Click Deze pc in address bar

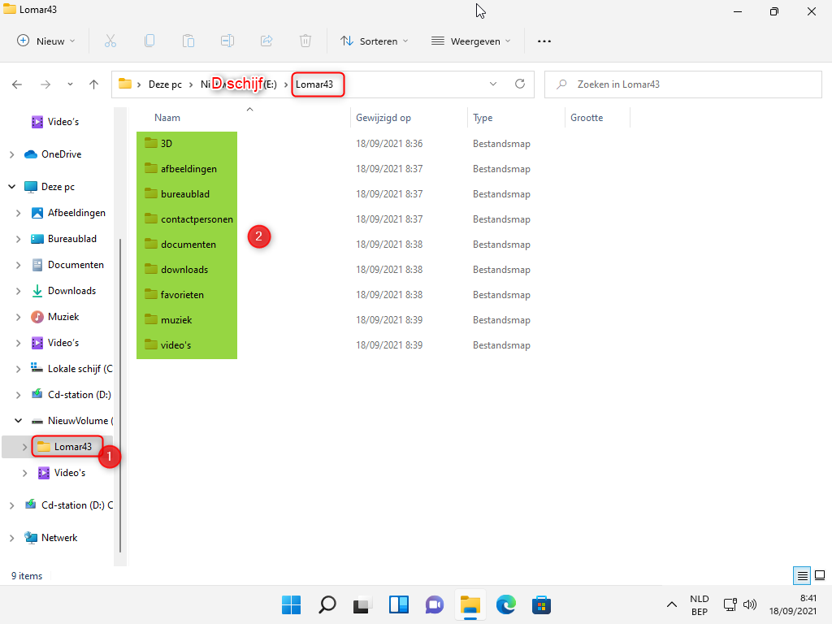165,84
